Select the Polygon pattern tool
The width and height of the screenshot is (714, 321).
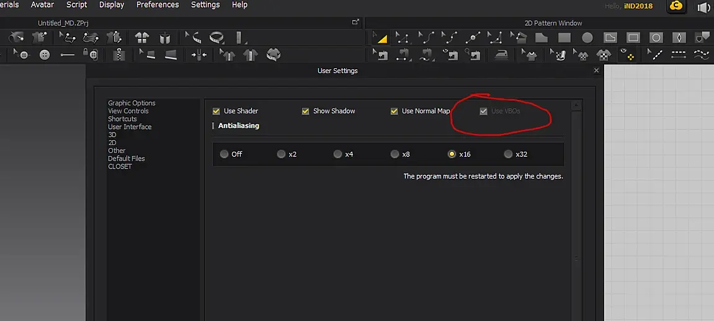541,38
